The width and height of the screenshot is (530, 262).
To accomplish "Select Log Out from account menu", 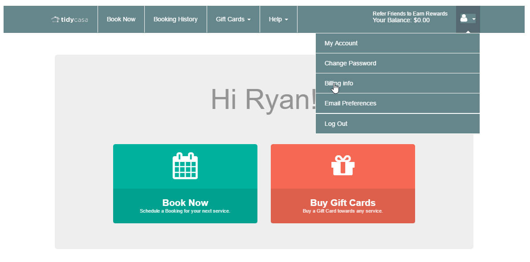I will point(397,124).
